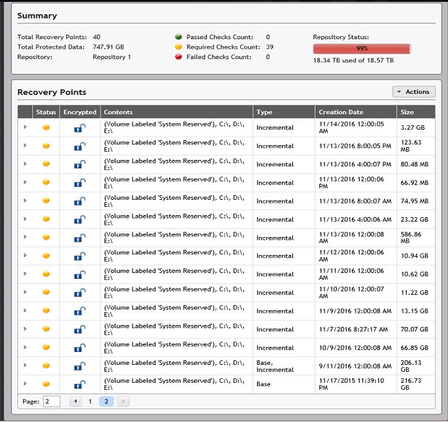Click unlocked padlock icon in 23.22 GB row
Screen dimensions: 448x422
pyautogui.click(x=80, y=220)
